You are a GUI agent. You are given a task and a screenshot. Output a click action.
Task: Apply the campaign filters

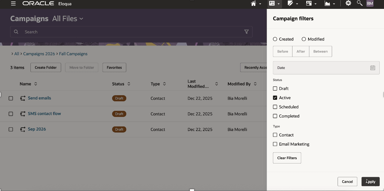coord(370,182)
